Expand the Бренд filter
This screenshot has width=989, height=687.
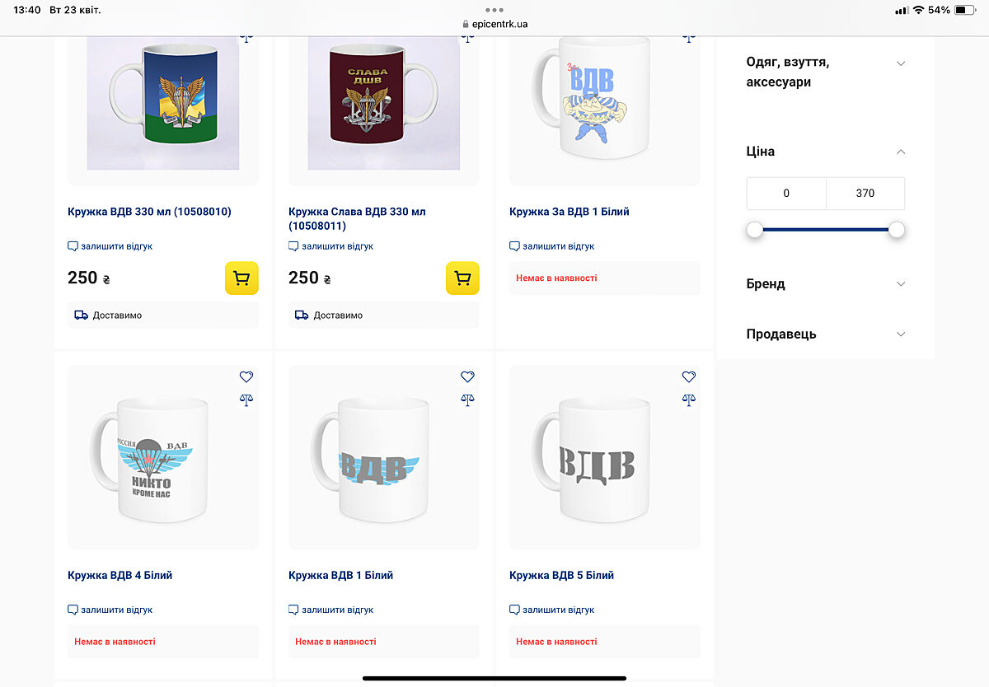pyautogui.click(x=901, y=284)
